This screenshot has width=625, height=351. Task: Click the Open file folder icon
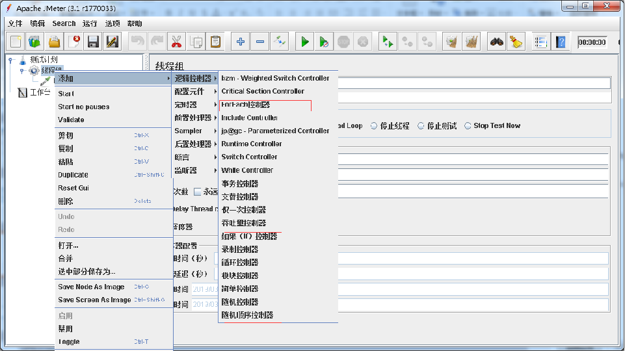pyautogui.click(x=55, y=42)
